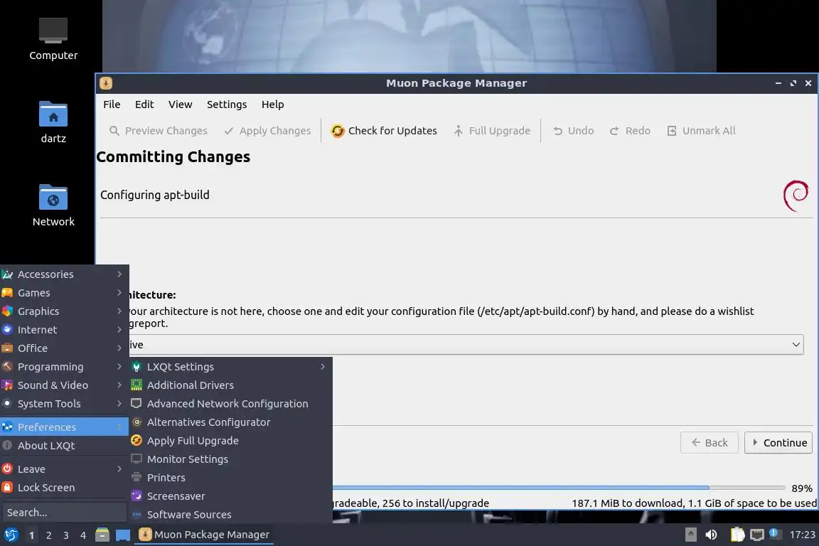This screenshot has width=819, height=546.
Task: Click the show desktop panel icon
Action: [123, 535]
